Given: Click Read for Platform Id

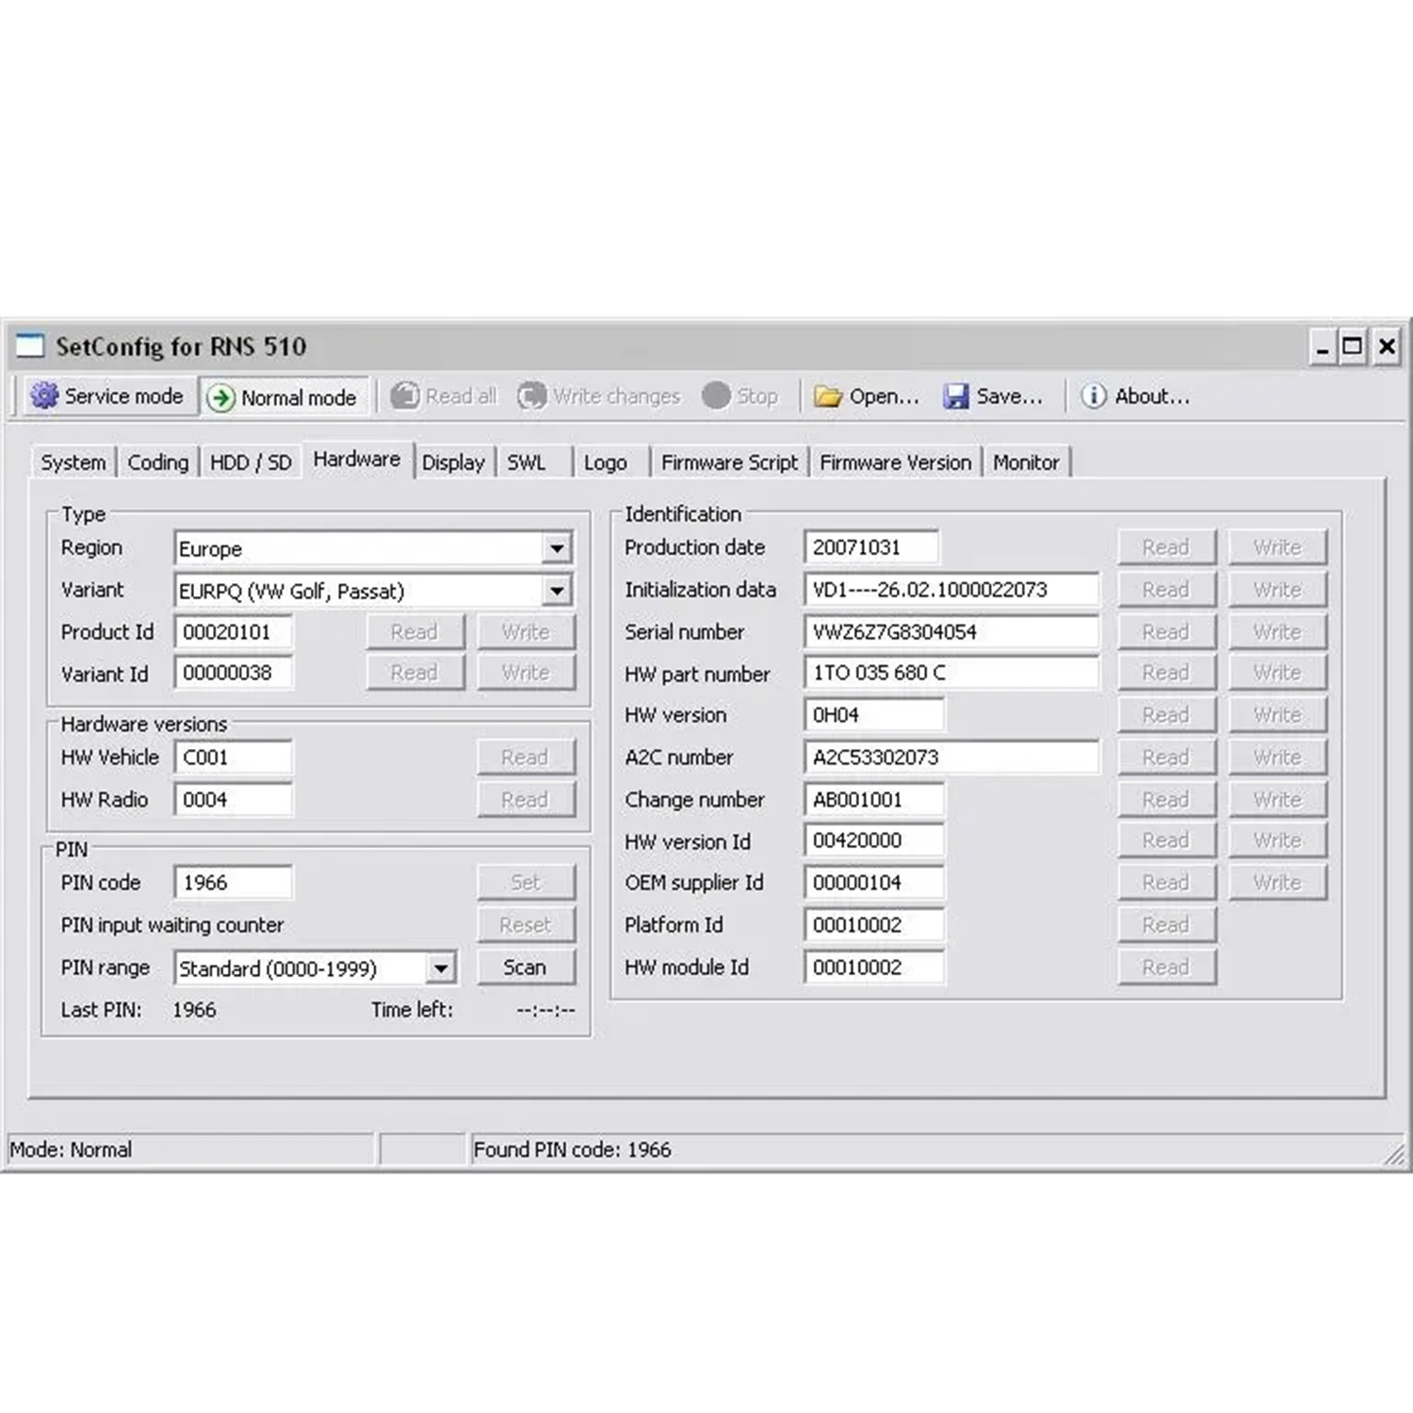Looking at the screenshot, I should click(1166, 925).
